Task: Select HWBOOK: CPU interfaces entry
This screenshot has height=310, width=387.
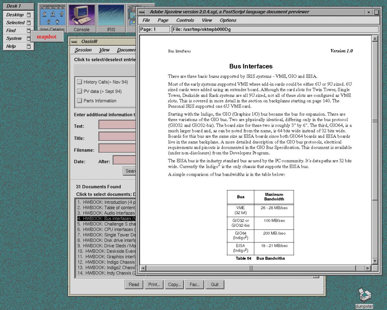Action: coord(106,230)
